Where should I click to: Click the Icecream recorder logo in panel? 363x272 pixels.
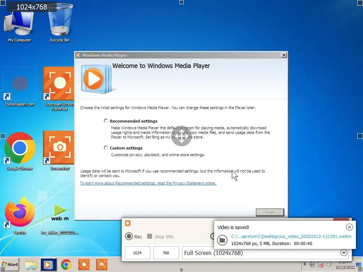pos(128,223)
